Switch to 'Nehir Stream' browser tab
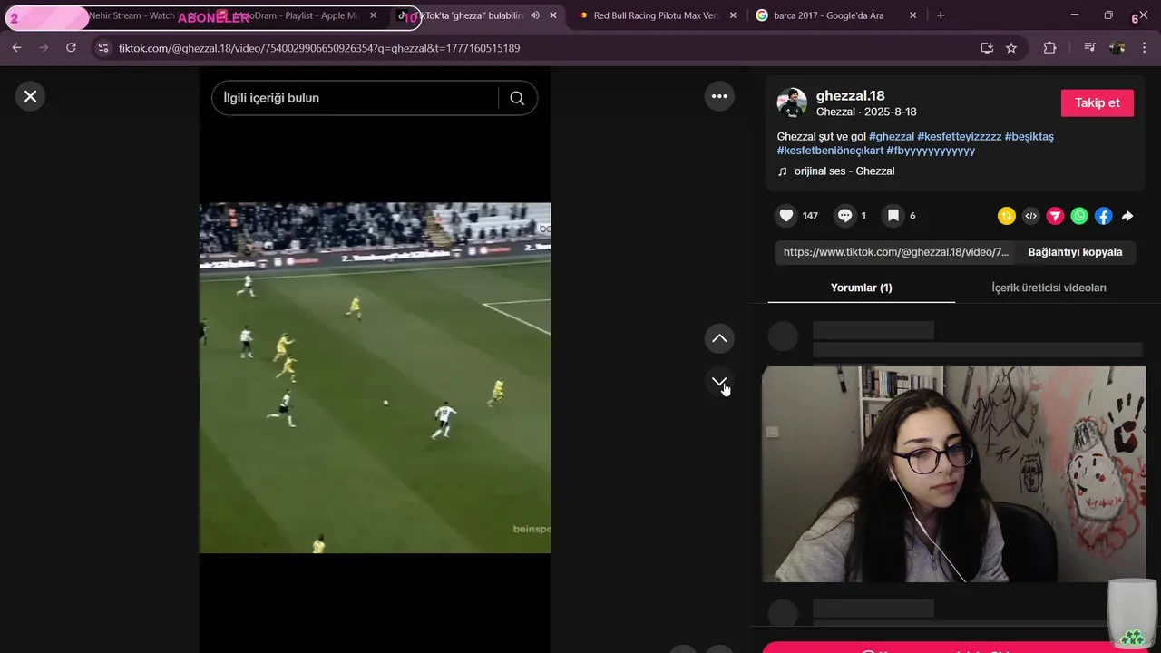This screenshot has height=653, width=1161. (x=132, y=15)
